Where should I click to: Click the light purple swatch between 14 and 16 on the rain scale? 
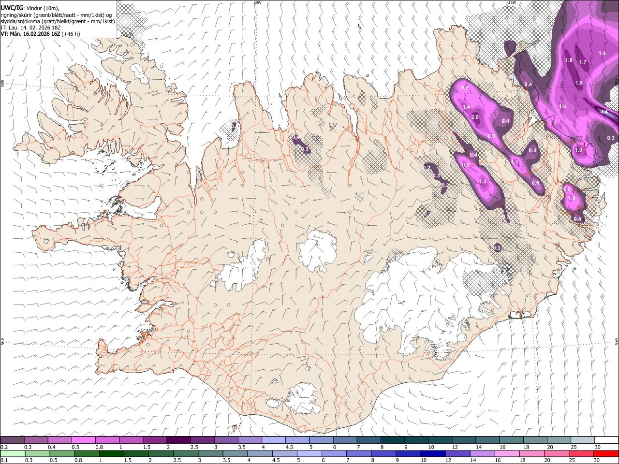(x=482, y=453)
